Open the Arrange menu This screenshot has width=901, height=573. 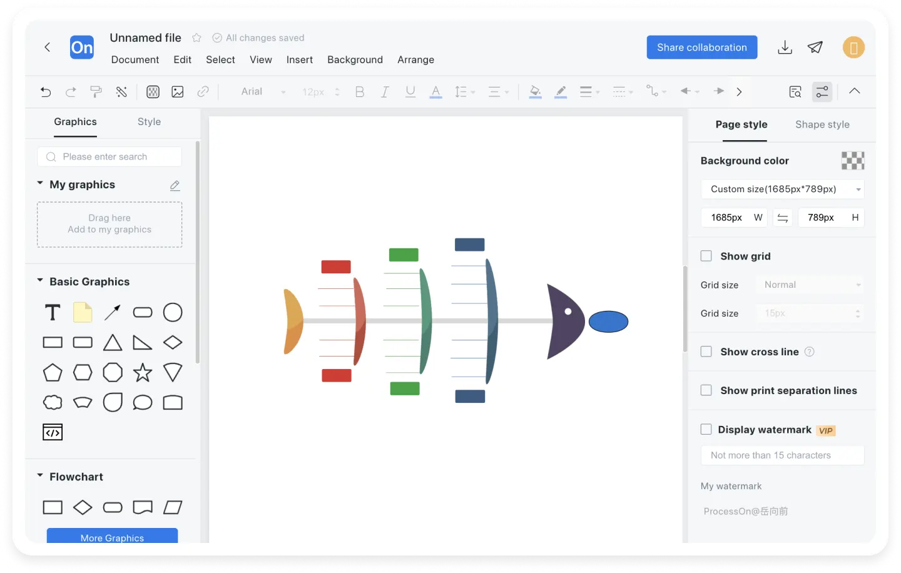point(415,60)
